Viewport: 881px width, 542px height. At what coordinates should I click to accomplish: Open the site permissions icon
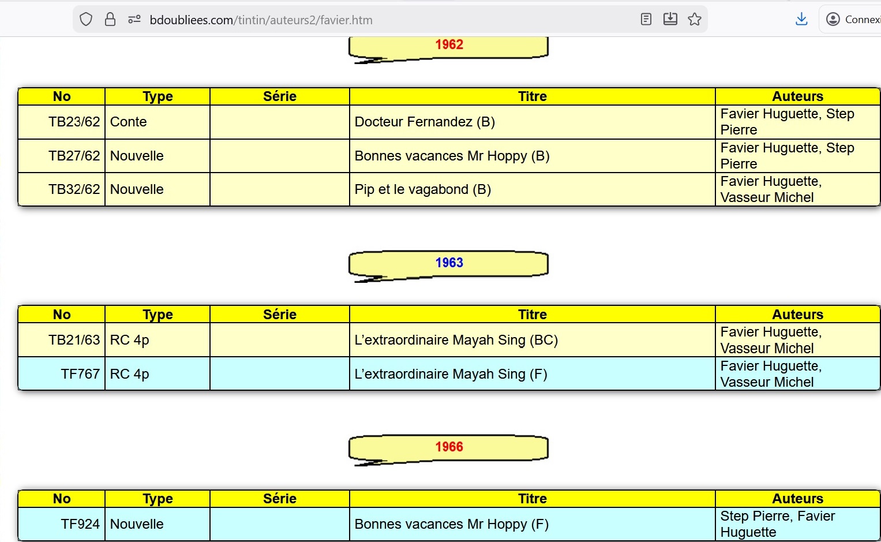pyautogui.click(x=134, y=20)
